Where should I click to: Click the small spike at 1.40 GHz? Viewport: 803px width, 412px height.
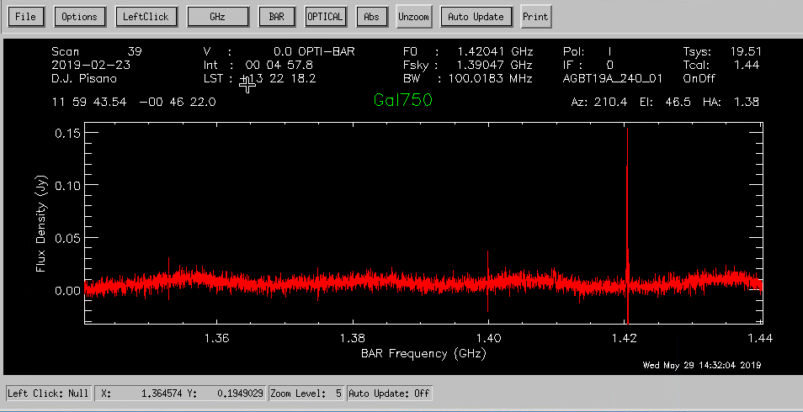click(488, 261)
